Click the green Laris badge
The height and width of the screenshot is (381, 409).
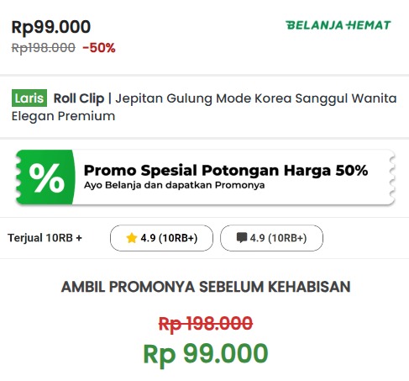pos(29,98)
